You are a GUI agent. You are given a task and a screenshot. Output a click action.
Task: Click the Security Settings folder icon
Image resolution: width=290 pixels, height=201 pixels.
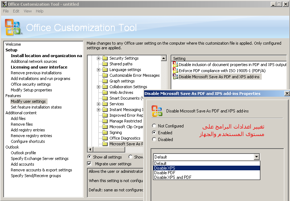(x=105, y=58)
